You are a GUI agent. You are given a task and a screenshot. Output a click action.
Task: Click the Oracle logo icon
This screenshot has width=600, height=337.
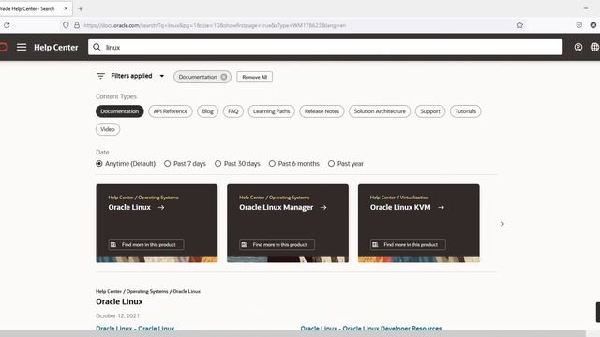(4, 47)
